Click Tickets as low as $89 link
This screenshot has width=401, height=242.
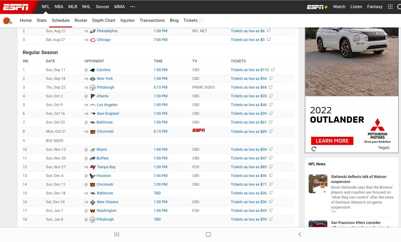coord(249,132)
